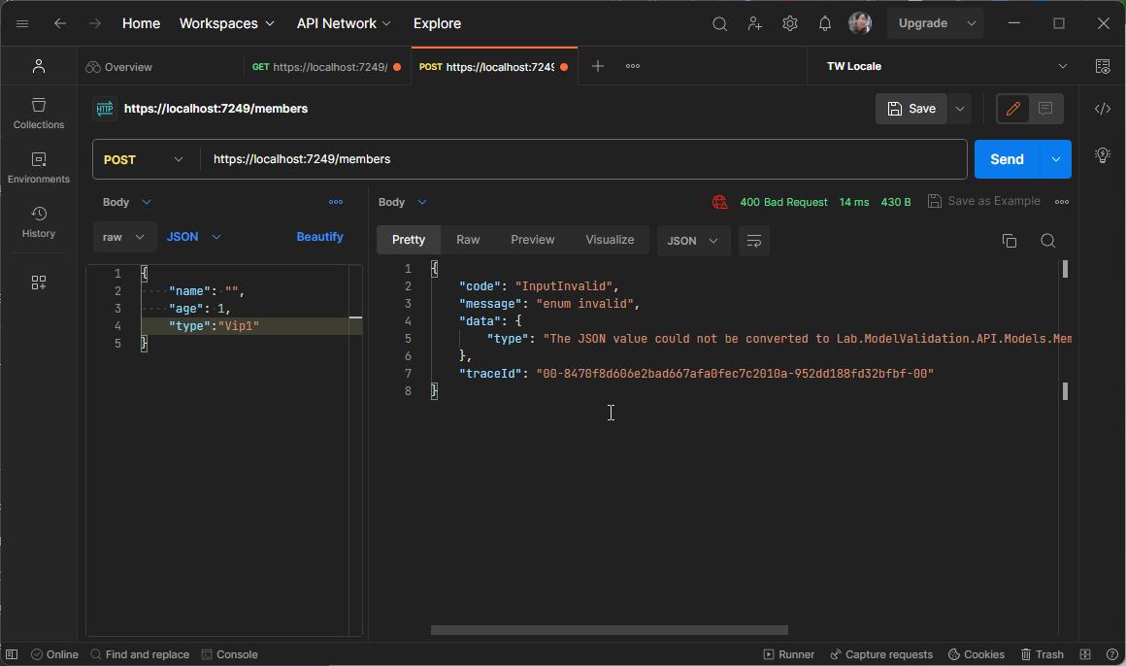The image size is (1126, 666).
Task: Open the two-pane layout icon in the status bar
Action: tap(1085, 654)
